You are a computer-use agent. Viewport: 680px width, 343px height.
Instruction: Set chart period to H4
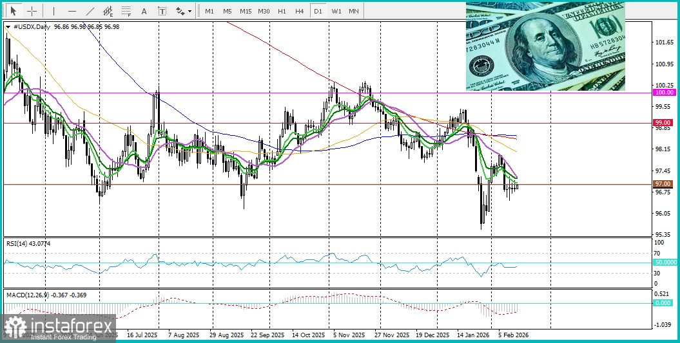coord(299,11)
